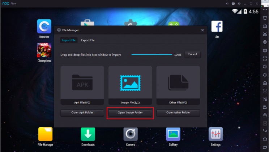Open the Browser app on the home screen
This screenshot has width=269, height=152.
[x=44, y=26]
